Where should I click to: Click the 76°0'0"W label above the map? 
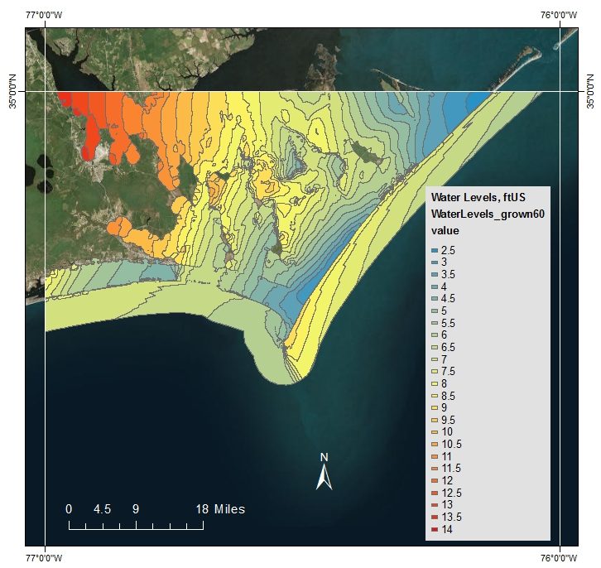(560, 15)
